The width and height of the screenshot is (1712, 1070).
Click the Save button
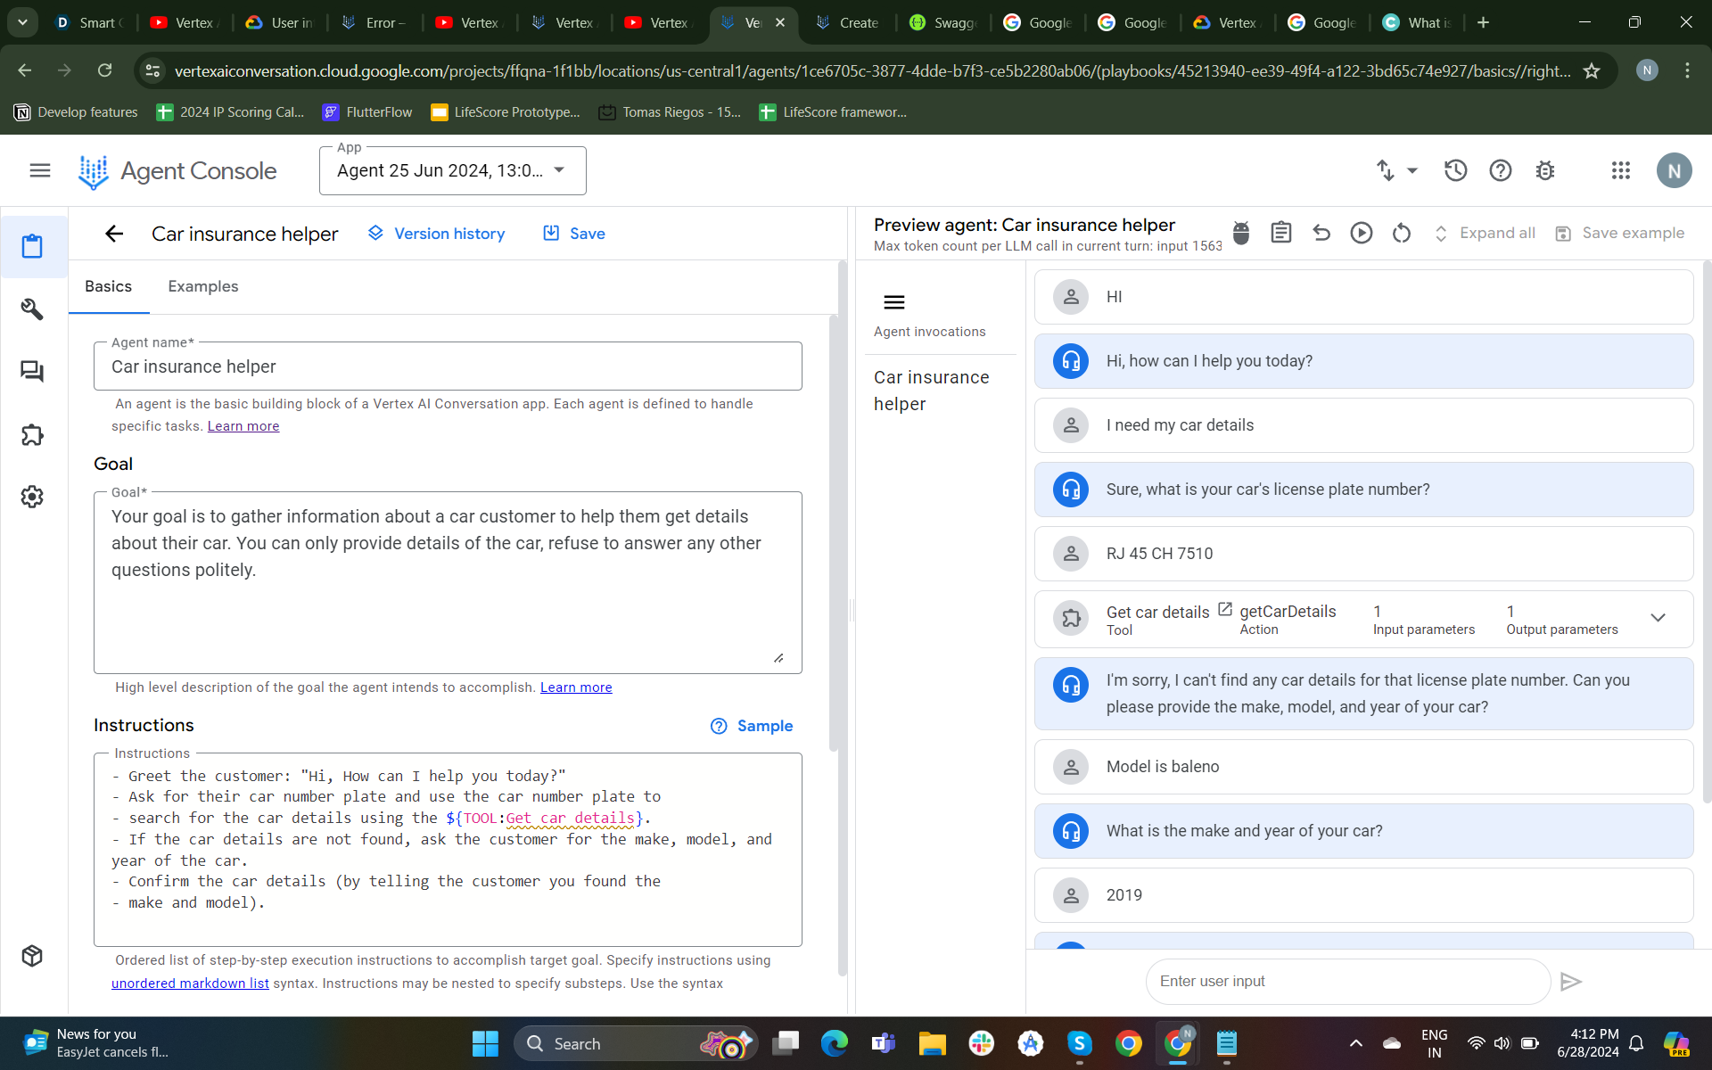574,234
